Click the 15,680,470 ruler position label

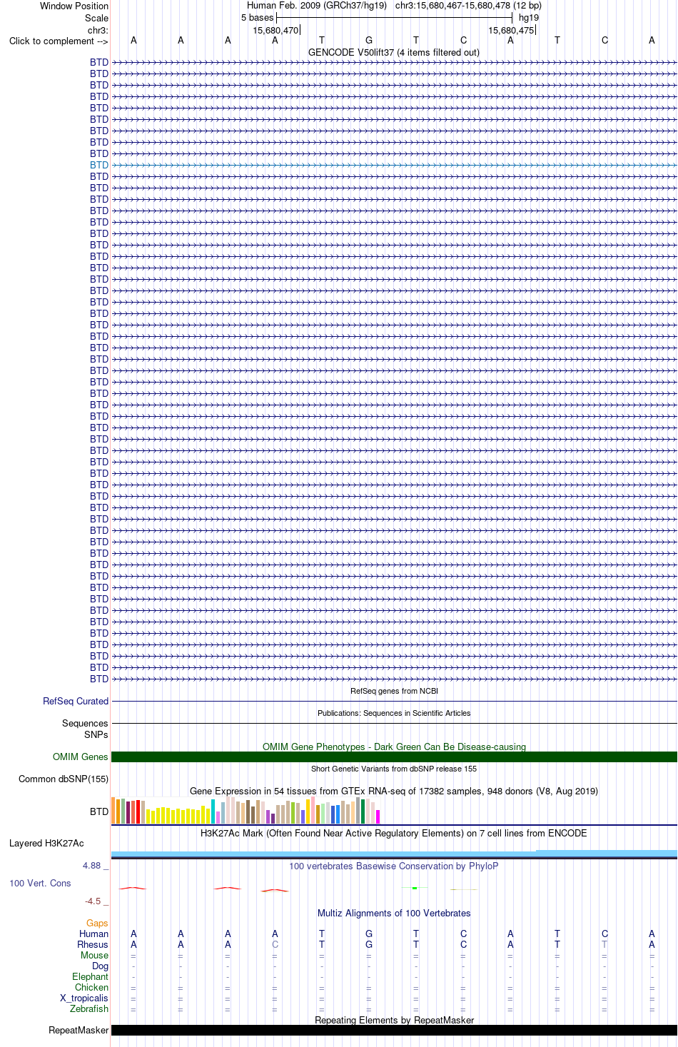click(x=275, y=31)
